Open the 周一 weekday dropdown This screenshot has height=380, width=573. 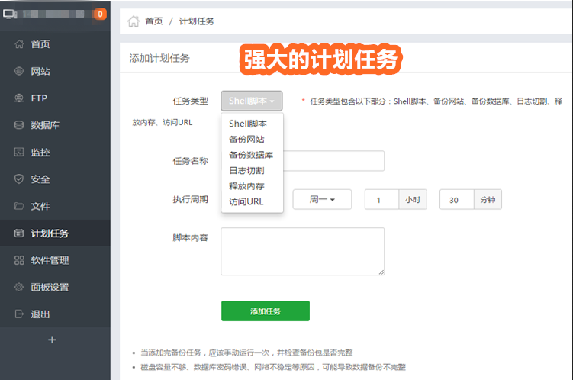322,199
